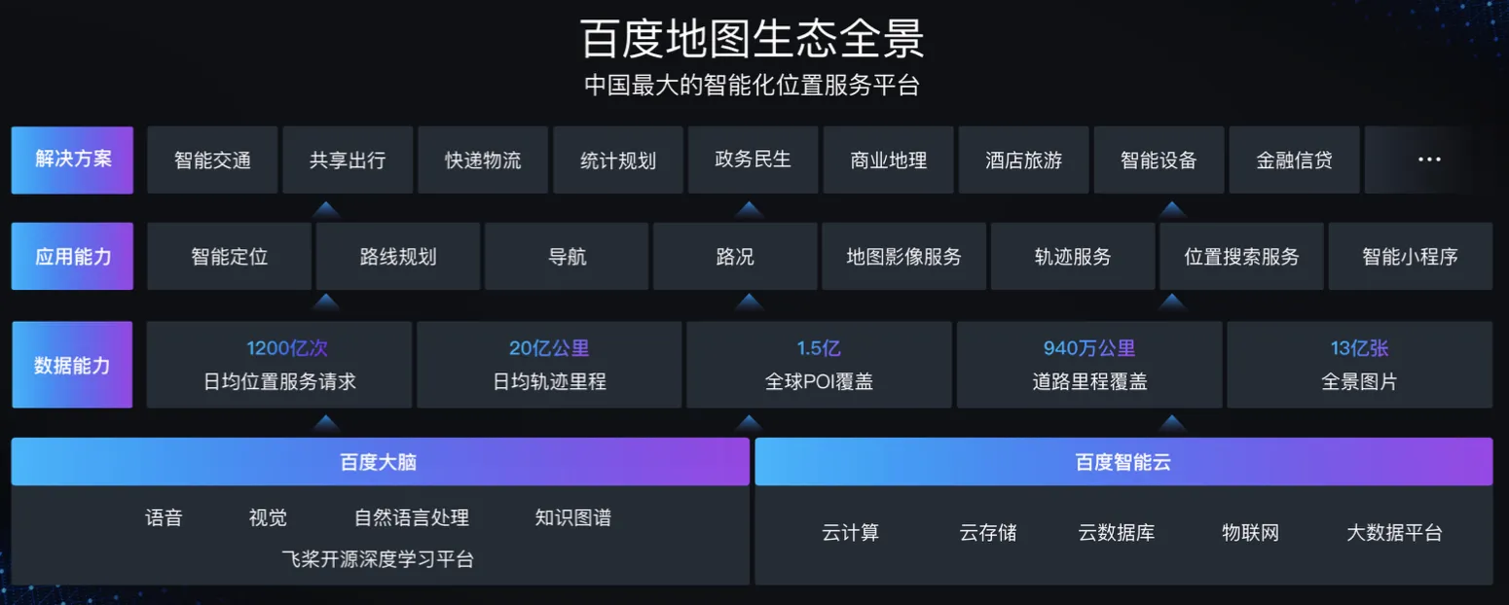1509x605 pixels.
Task: Open the 飞桨开源深度学习平台 link
Action: coord(378,559)
